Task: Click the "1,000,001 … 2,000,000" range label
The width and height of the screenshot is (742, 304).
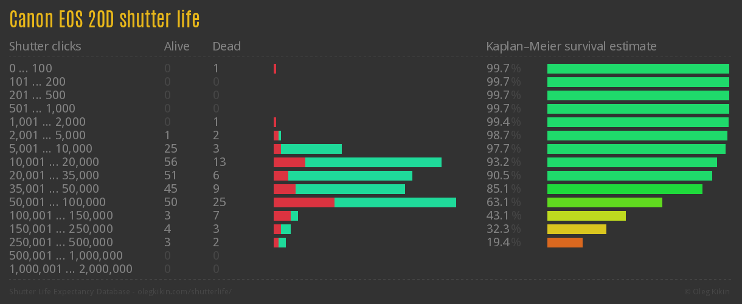Action: click(x=71, y=269)
